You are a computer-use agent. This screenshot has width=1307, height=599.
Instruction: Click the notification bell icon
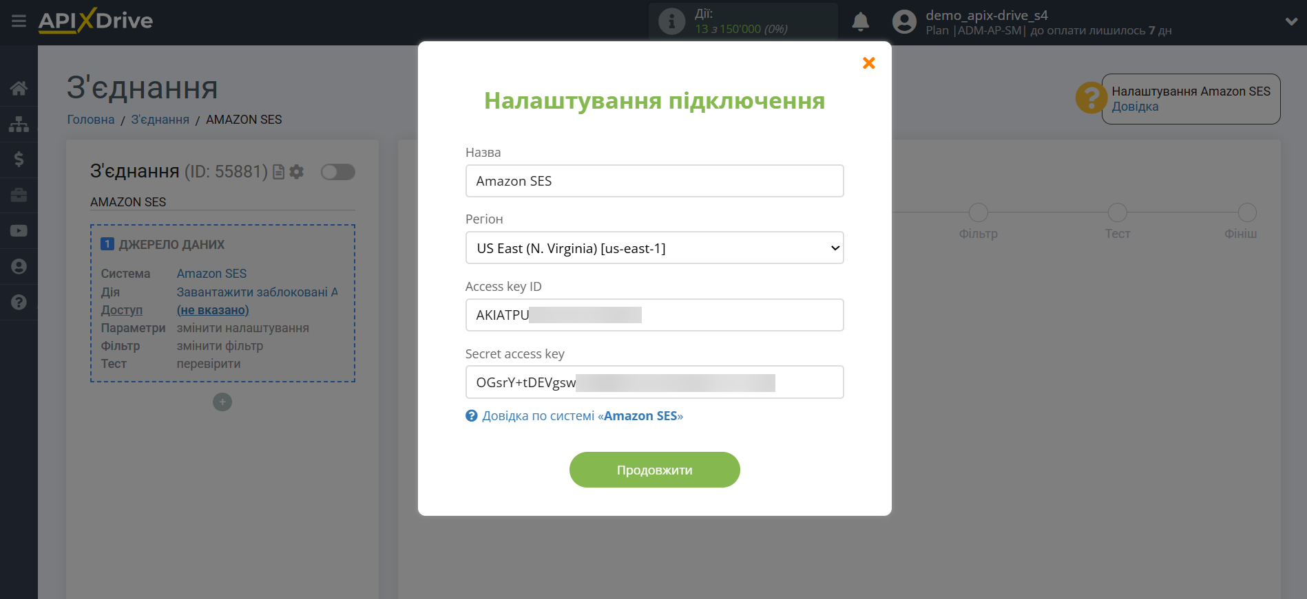click(860, 22)
